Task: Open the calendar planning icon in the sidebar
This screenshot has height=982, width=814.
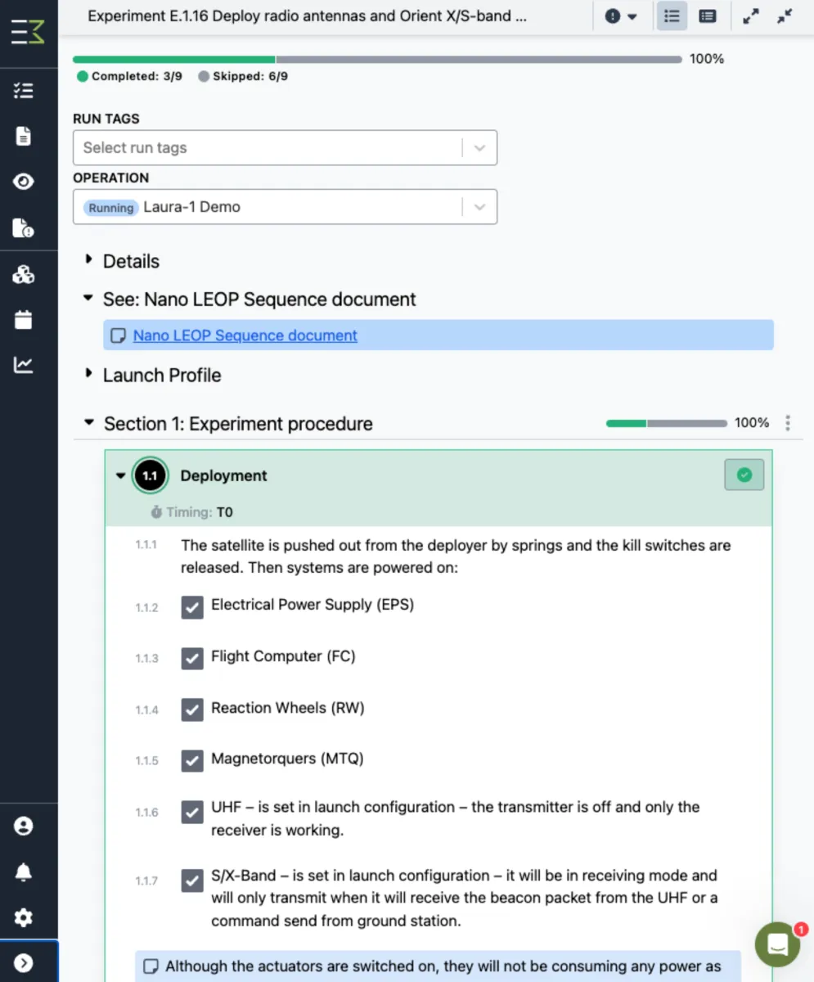Action: (24, 319)
